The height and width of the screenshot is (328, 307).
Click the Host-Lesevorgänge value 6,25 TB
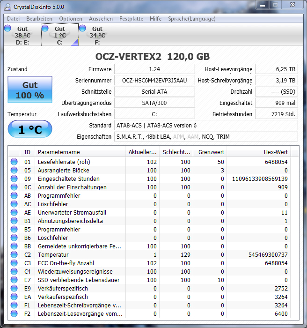click(x=276, y=69)
